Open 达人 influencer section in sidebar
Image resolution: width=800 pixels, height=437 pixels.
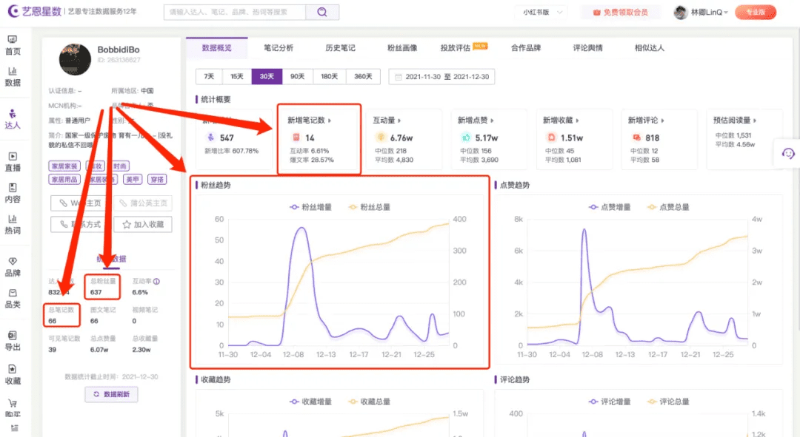13,119
